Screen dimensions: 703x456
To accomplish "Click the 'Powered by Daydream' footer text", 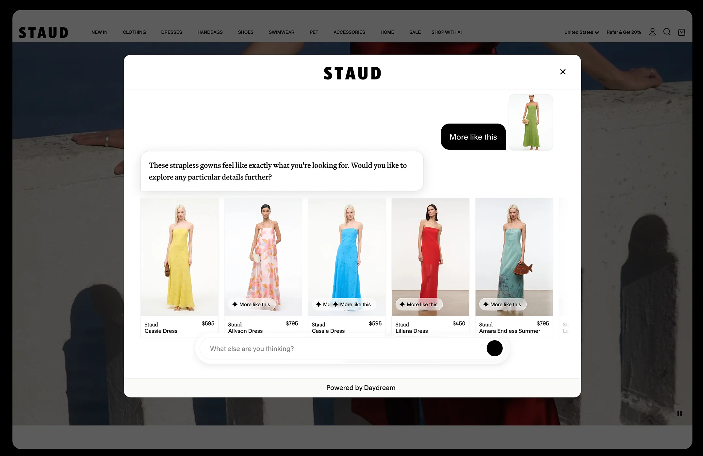I will click(x=361, y=388).
